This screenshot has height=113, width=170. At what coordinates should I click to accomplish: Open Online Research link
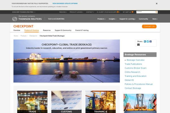point(132,72)
